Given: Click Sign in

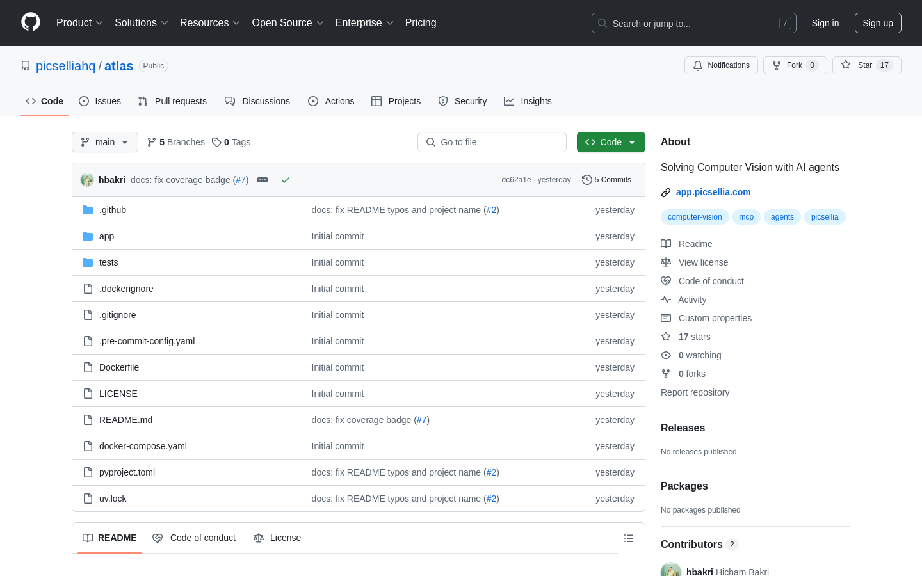Looking at the screenshot, I should [x=825, y=23].
